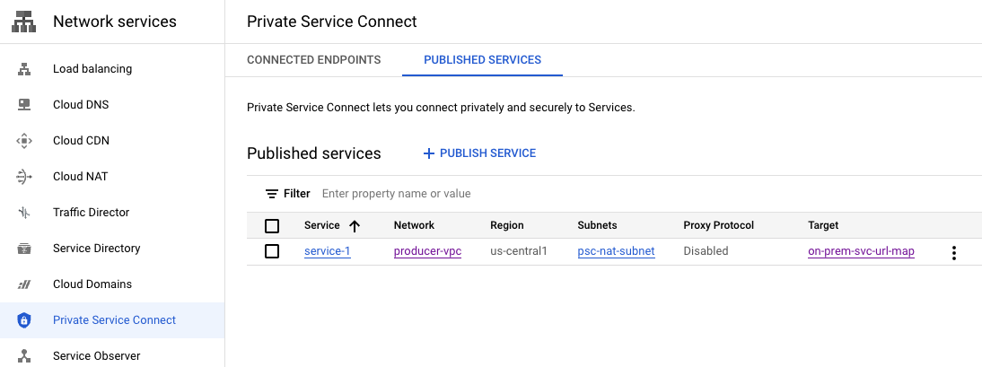Switch to the Connected Endpoints tab
The image size is (982, 367).
click(314, 60)
